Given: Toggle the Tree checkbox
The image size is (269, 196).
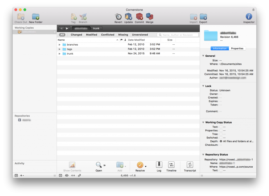Looking at the screenshot, I should point(221,134).
